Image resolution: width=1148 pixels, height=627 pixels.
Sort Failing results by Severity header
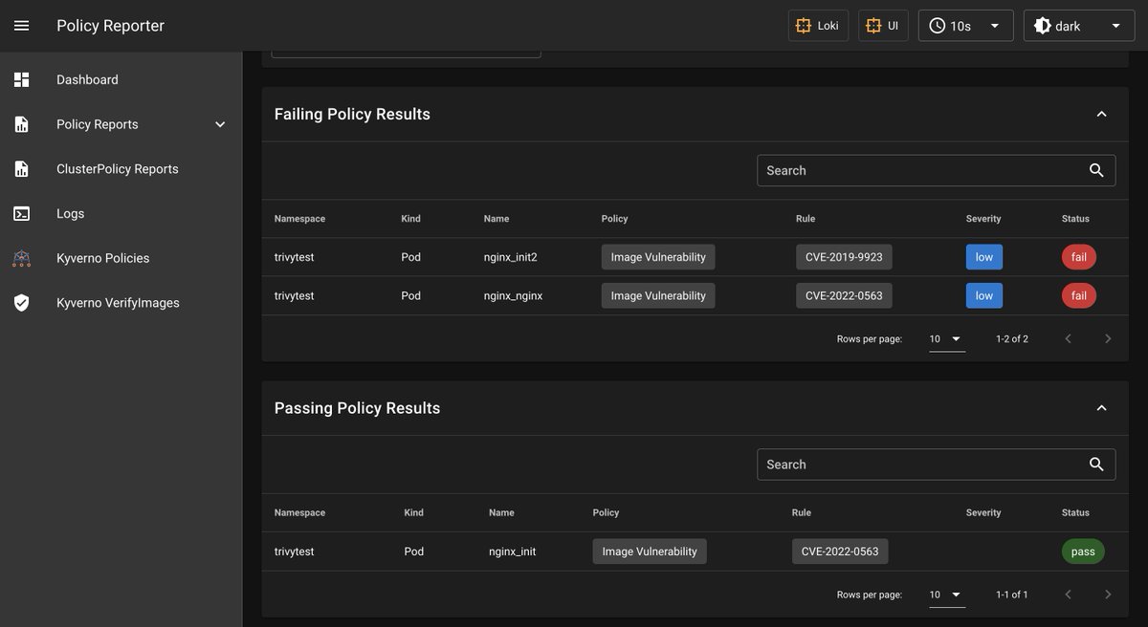pos(983,219)
